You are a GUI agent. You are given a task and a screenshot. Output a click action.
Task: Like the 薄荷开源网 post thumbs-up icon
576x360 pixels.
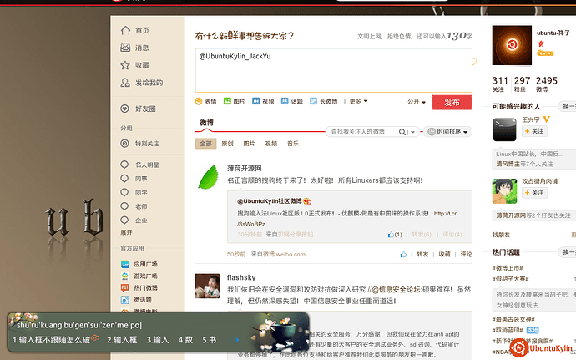[x=403, y=254]
